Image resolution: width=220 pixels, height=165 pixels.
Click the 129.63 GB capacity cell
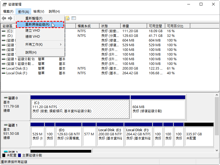(130, 36)
